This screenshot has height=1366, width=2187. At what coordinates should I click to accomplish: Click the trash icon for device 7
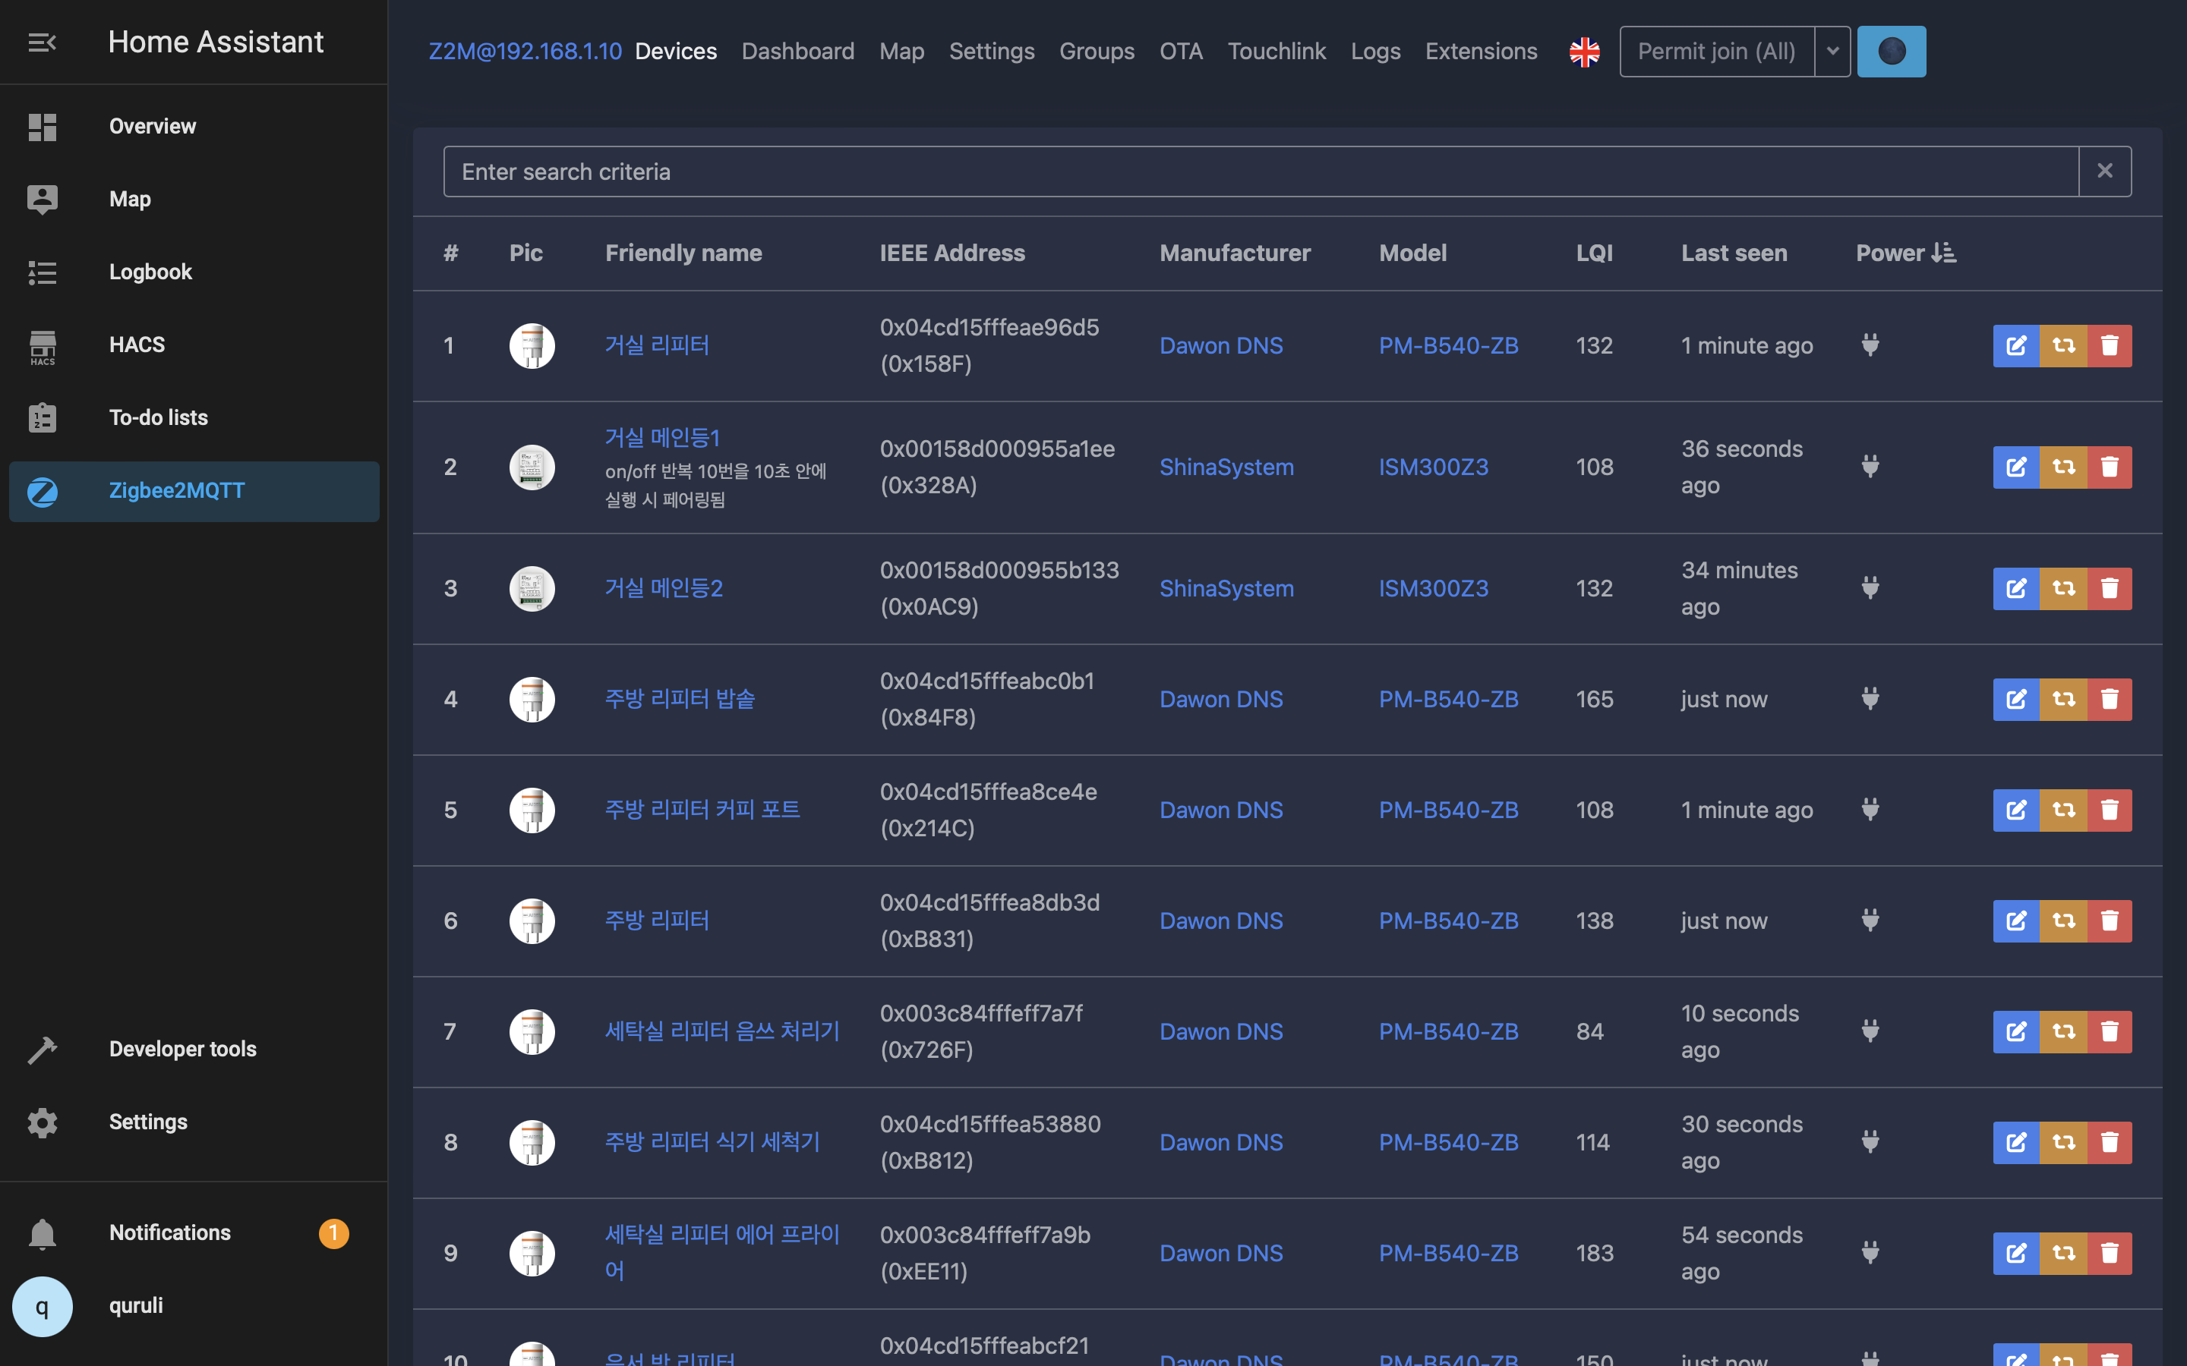2110,1032
